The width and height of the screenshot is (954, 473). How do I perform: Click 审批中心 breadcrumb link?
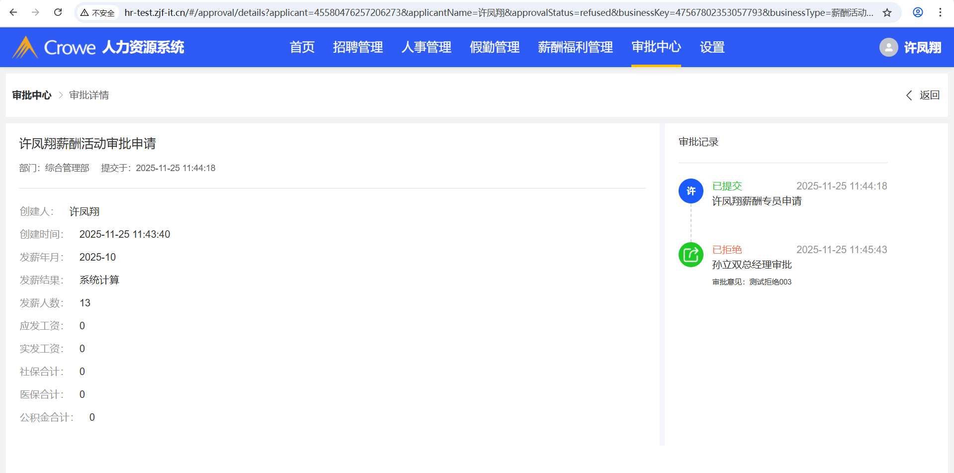(32, 95)
